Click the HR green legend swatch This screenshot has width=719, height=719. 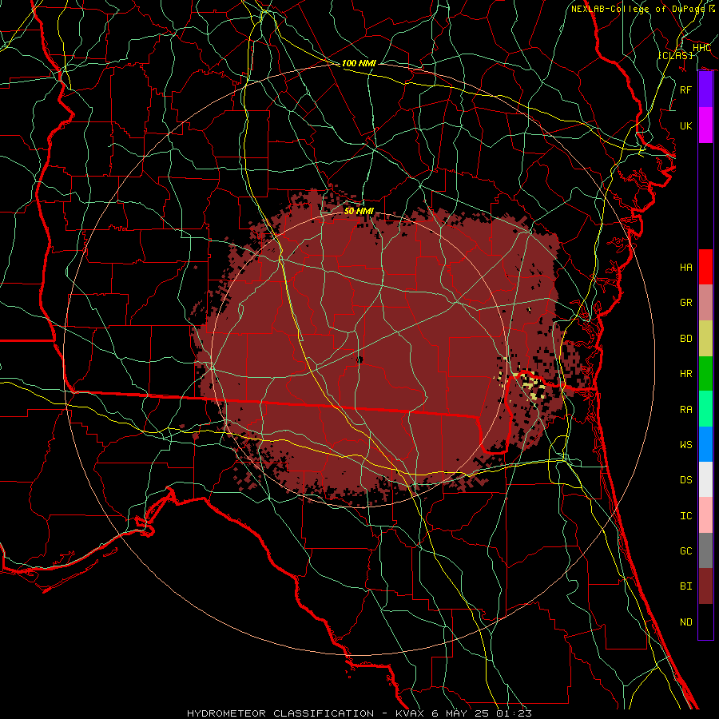tap(705, 373)
